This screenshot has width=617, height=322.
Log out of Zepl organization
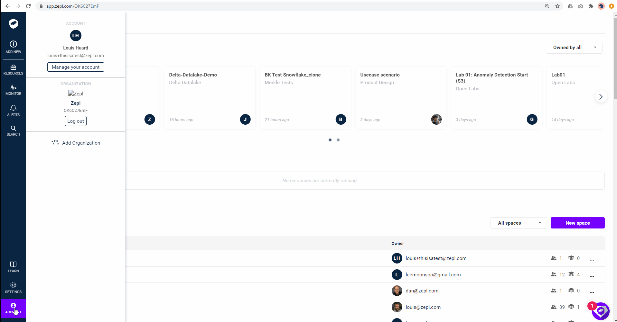pyautogui.click(x=76, y=121)
